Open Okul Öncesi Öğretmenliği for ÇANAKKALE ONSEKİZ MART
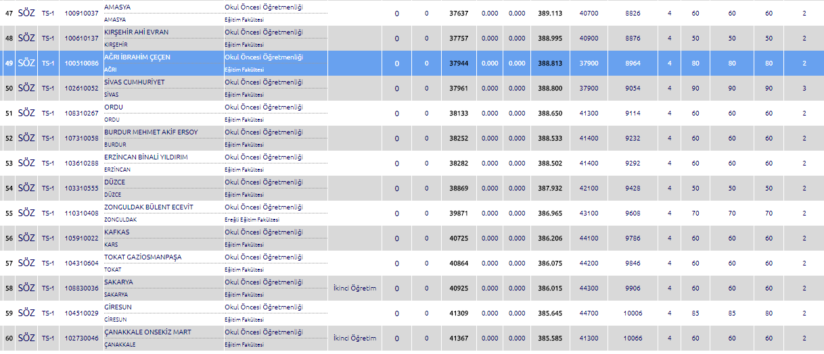 pyautogui.click(x=264, y=332)
